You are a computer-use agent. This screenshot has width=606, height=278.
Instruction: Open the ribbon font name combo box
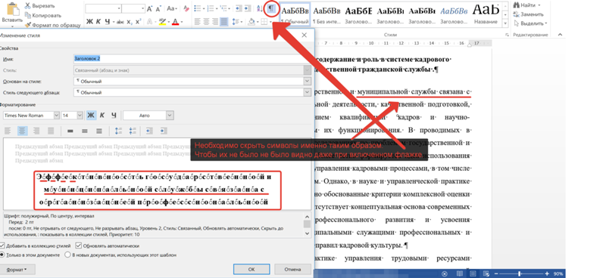103,8
